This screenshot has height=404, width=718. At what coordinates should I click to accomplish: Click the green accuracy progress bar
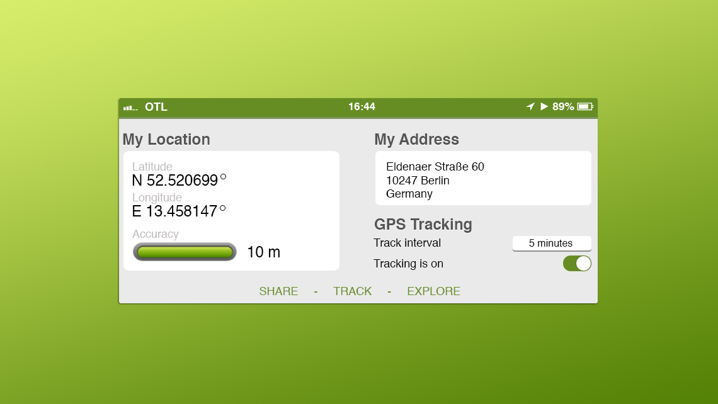click(x=185, y=252)
